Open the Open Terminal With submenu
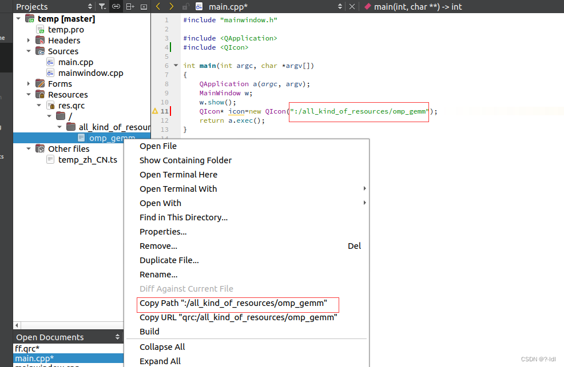The height and width of the screenshot is (367, 564). pyautogui.click(x=247, y=189)
